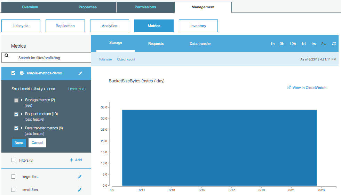The width and height of the screenshot is (341, 195).
Task: Select the small-files filter name
Action: click(30, 190)
